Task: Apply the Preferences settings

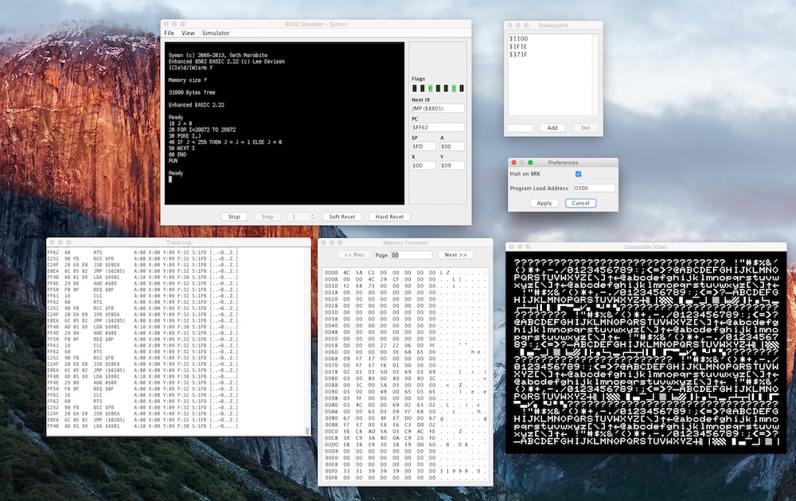Action: (x=544, y=203)
